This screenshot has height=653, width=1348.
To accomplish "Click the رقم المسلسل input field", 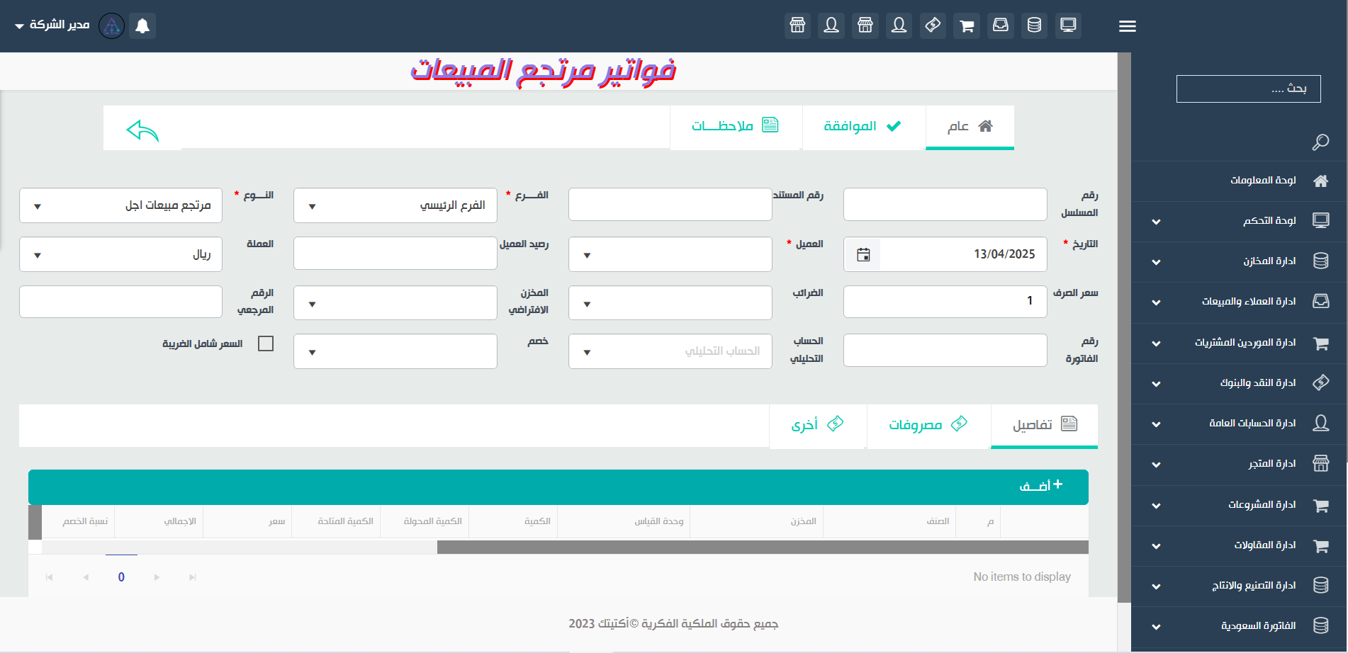I will coord(945,205).
